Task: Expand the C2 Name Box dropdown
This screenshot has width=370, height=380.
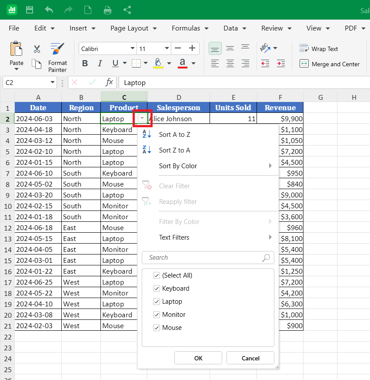Action: [53, 82]
